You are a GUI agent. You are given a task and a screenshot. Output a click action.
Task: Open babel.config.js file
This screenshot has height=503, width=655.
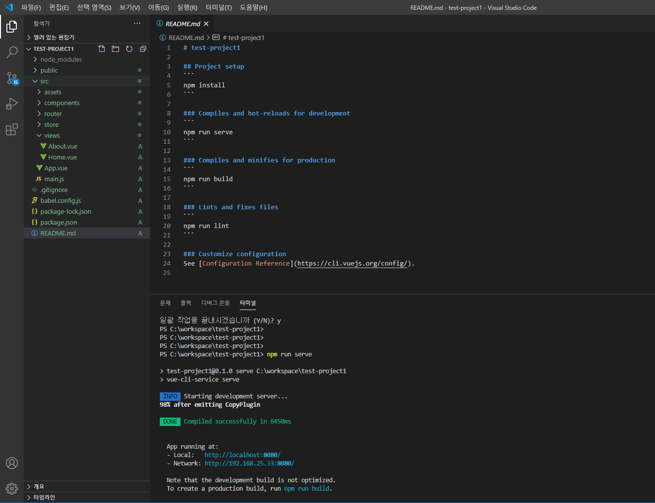pos(87,200)
